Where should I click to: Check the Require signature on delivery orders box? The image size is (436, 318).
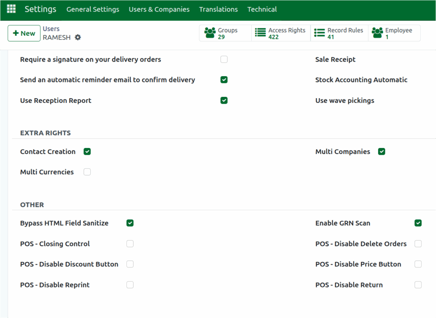224,59
